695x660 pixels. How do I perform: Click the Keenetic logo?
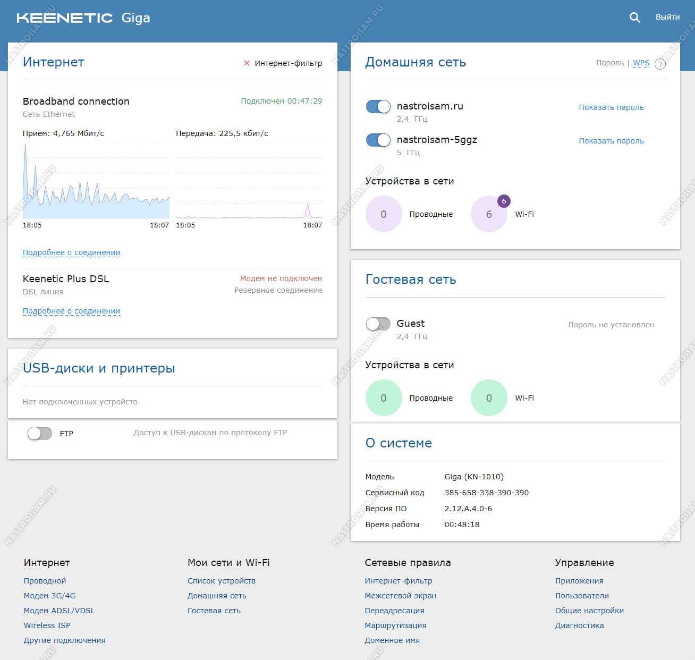65,18
